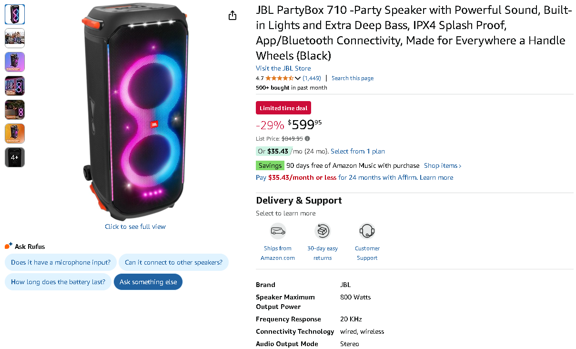The width and height of the screenshot is (576, 349).
Task: Click the Ask Rufus sparkle icon
Action: tap(9, 246)
